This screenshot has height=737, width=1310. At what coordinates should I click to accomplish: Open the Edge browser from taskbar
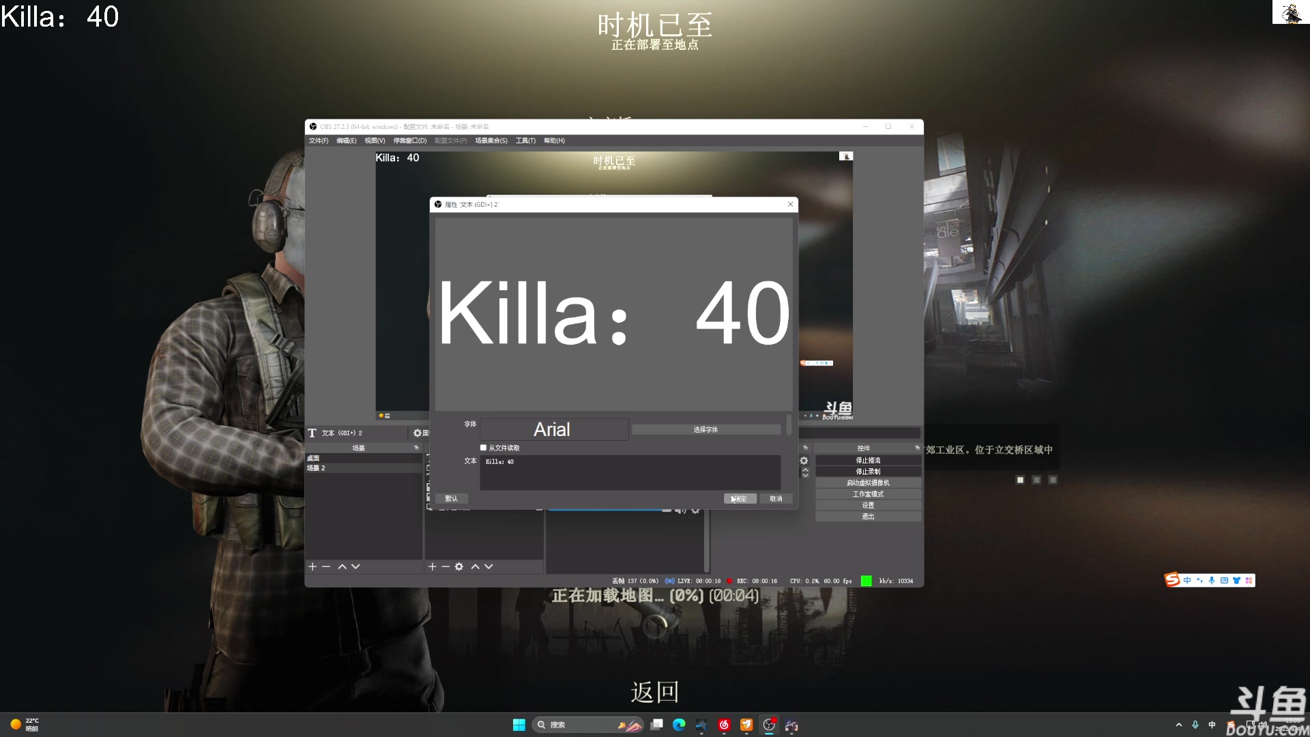pyautogui.click(x=679, y=725)
